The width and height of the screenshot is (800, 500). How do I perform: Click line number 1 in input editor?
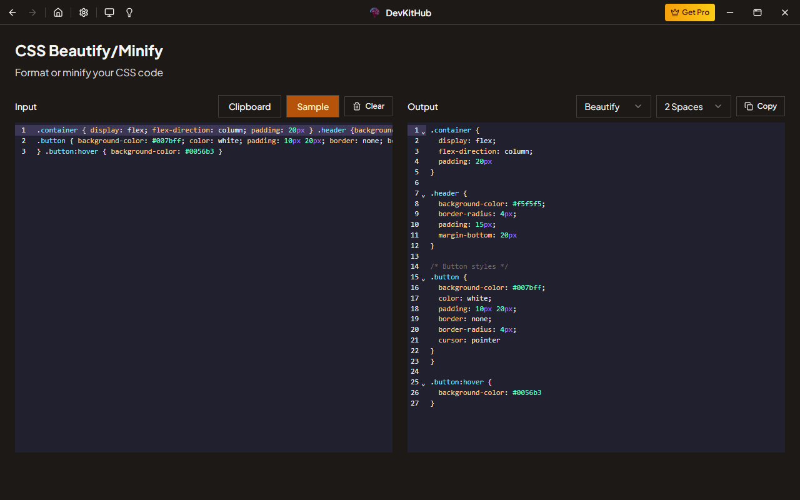23,130
